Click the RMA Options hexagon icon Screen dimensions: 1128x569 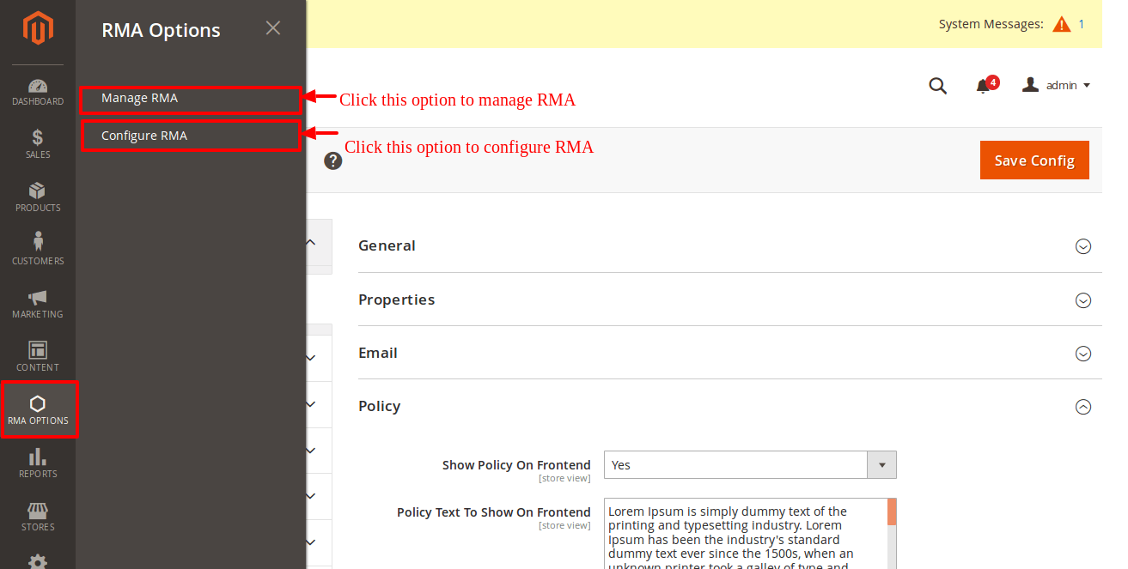[x=38, y=404]
